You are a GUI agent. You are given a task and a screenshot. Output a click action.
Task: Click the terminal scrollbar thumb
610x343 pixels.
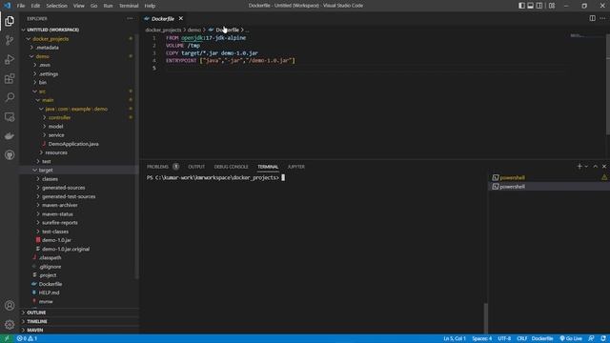(x=485, y=318)
